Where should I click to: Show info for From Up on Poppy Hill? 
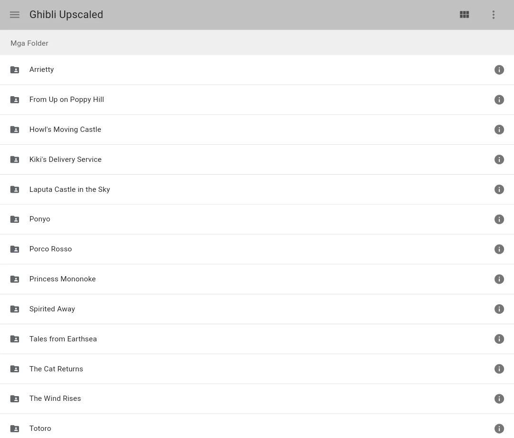click(499, 100)
